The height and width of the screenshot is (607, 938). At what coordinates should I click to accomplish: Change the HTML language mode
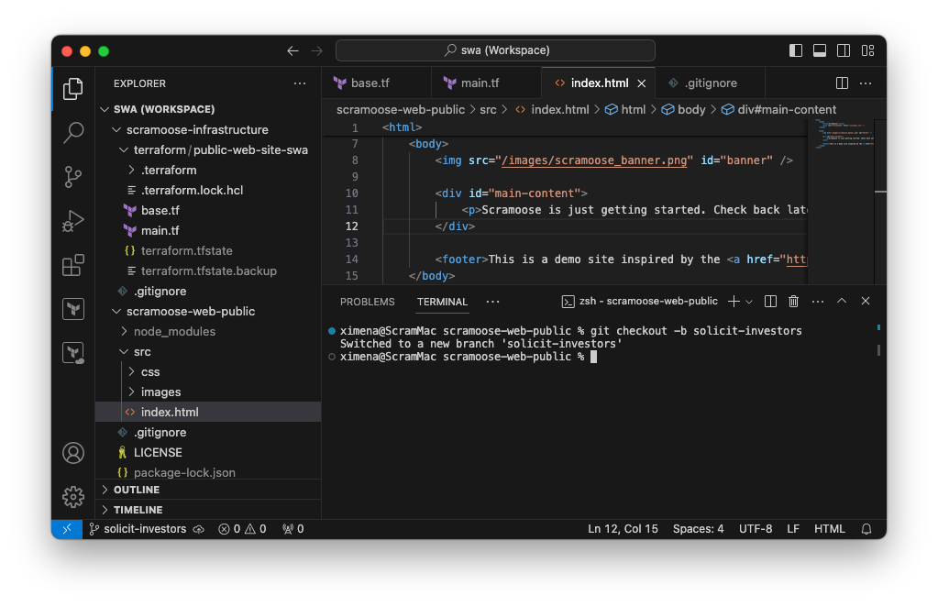830,529
